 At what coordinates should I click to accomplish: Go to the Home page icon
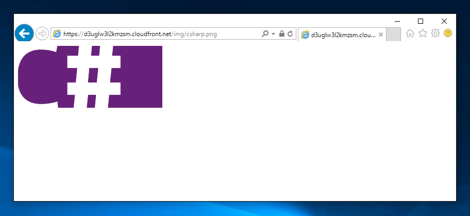tap(410, 34)
